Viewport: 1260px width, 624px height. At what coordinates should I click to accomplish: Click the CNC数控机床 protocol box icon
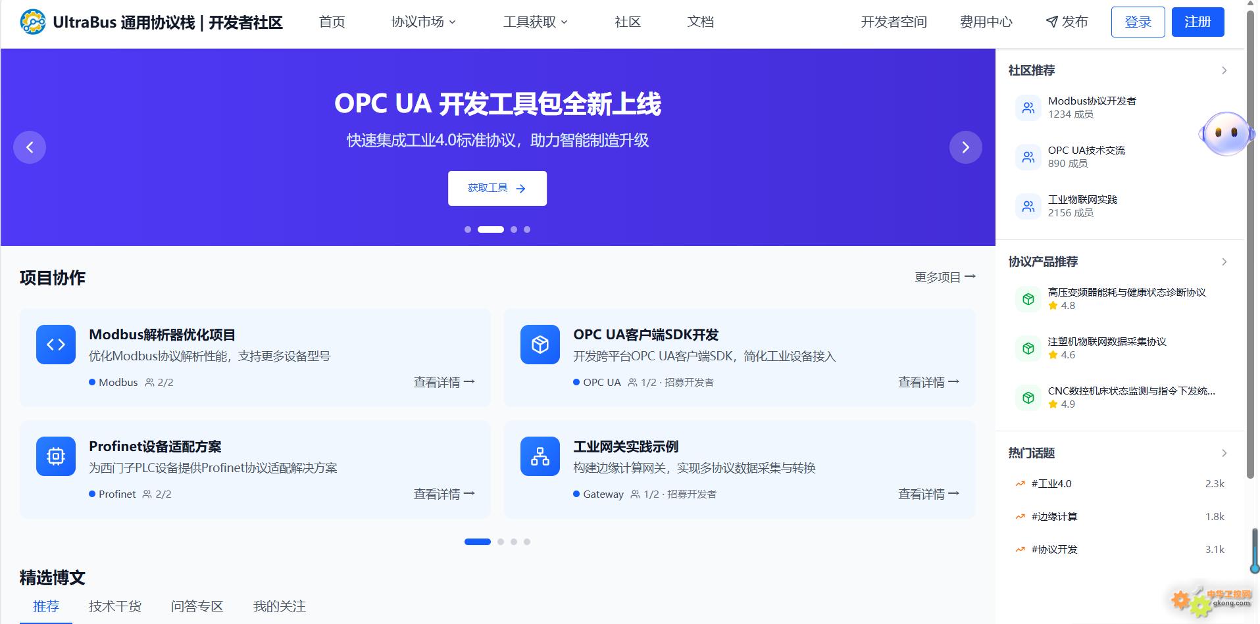[1028, 398]
